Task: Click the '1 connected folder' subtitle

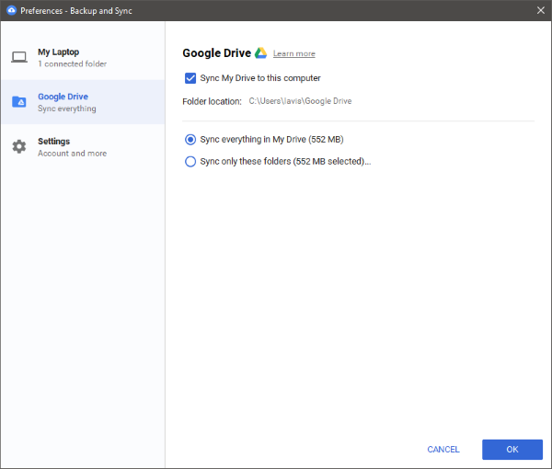Action: pos(72,64)
